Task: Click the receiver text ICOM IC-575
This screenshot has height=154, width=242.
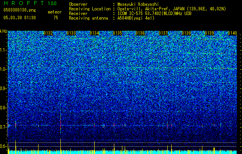Action: pos(130,13)
